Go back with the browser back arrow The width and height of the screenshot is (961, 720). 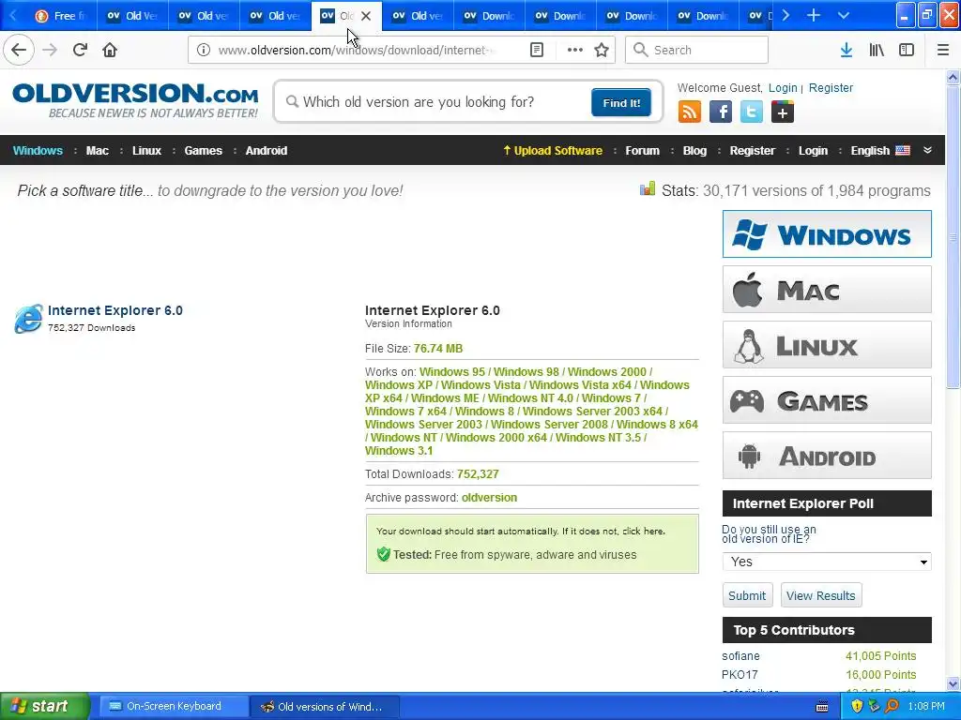[x=19, y=50]
